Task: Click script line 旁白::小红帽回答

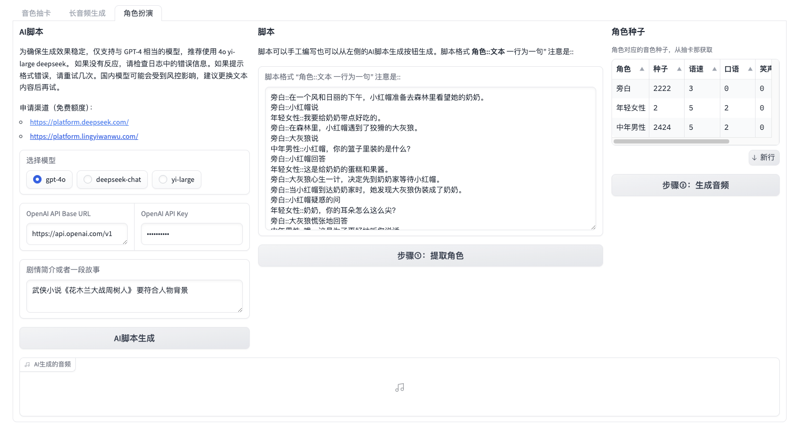Action: [298, 159]
